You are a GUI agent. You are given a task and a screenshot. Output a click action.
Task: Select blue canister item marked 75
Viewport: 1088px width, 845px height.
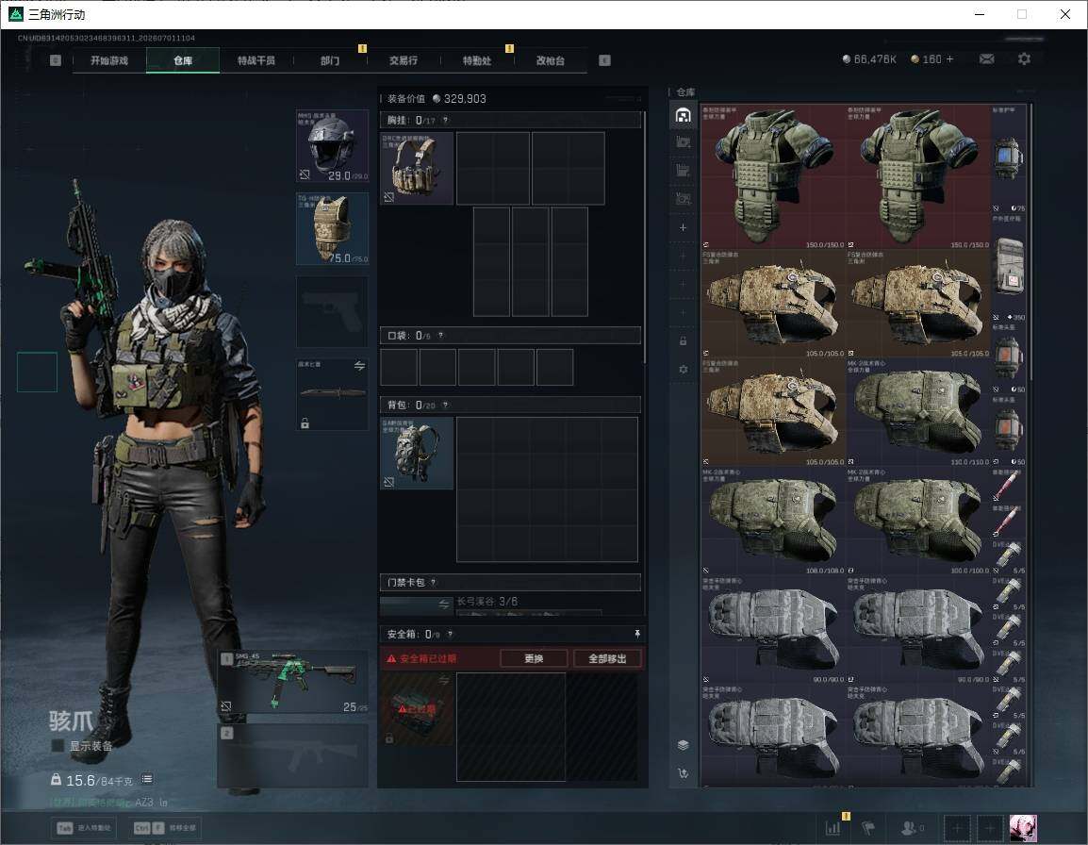1009,158
